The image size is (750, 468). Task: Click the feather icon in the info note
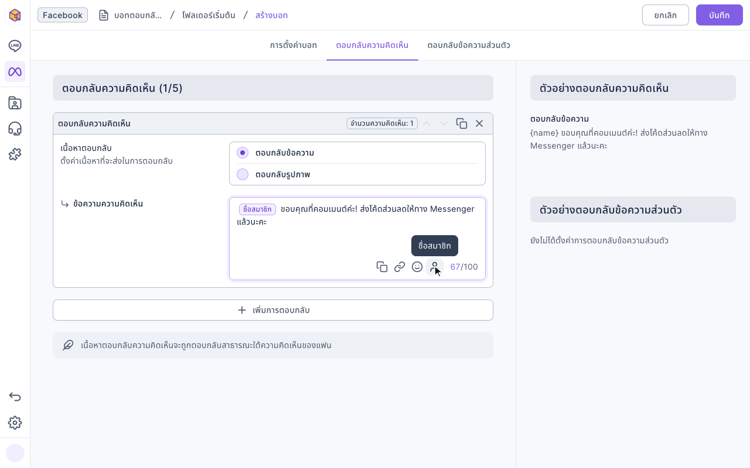point(68,345)
